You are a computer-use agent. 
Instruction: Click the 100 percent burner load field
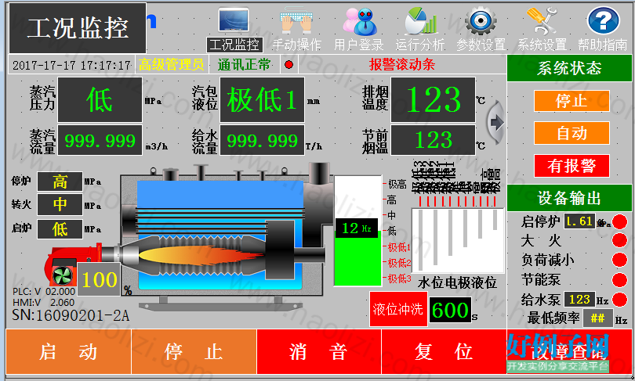99,279
